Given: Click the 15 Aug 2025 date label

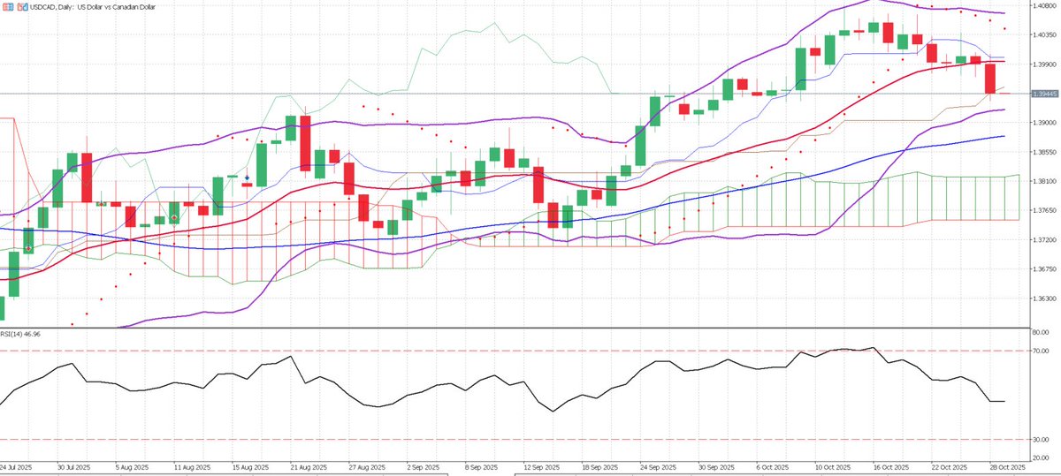Looking at the screenshot, I should (x=250, y=466).
